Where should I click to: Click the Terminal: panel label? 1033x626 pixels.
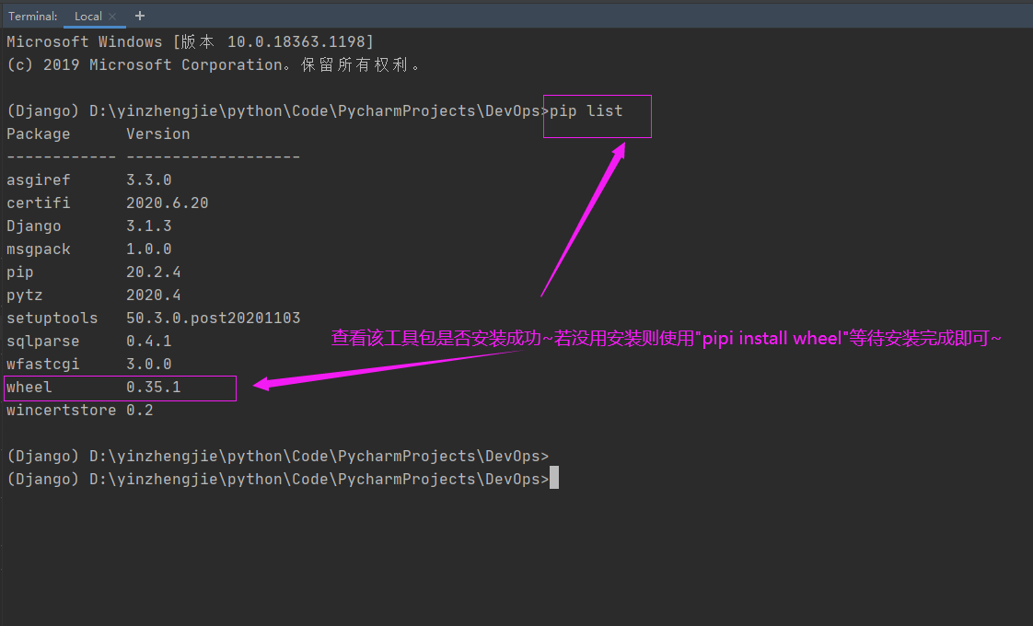31,16
